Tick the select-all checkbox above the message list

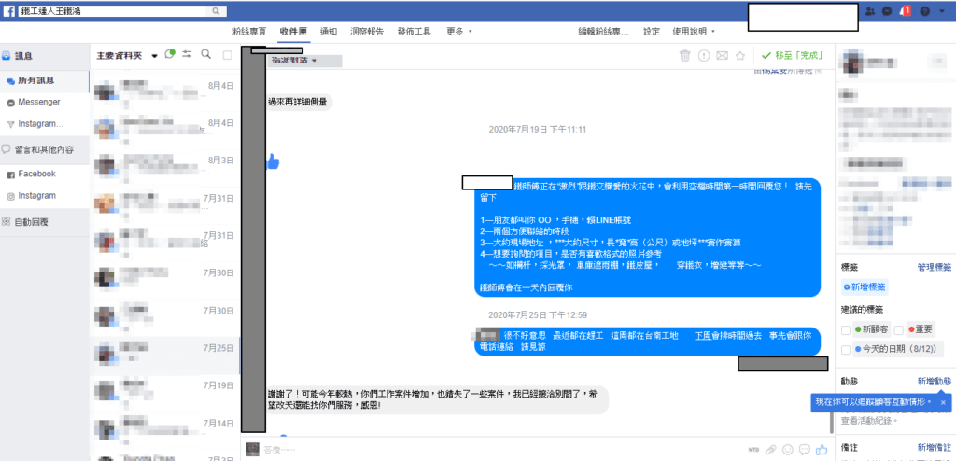(227, 55)
